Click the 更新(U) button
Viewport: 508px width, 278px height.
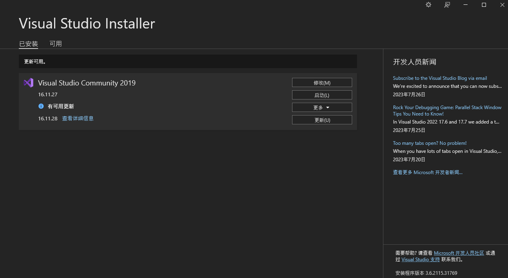322,120
